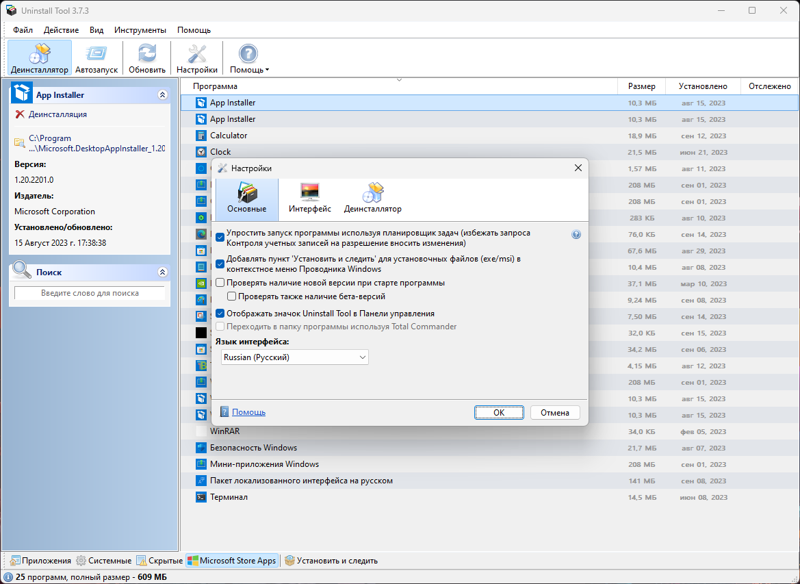Click the Терминал app icon in the list
This screenshot has height=584, width=800.
[201, 496]
